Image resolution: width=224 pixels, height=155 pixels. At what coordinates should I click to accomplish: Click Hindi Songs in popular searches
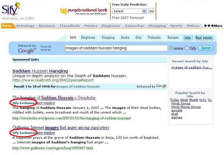tap(181, 103)
